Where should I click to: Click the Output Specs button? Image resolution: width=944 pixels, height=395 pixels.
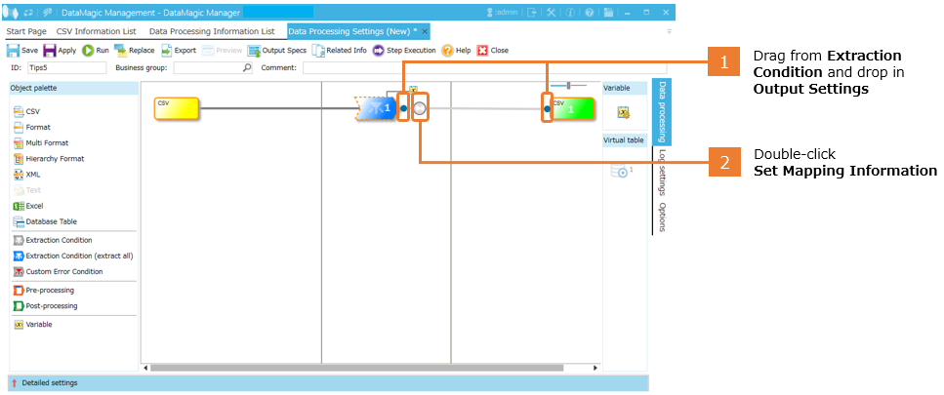click(276, 50)
